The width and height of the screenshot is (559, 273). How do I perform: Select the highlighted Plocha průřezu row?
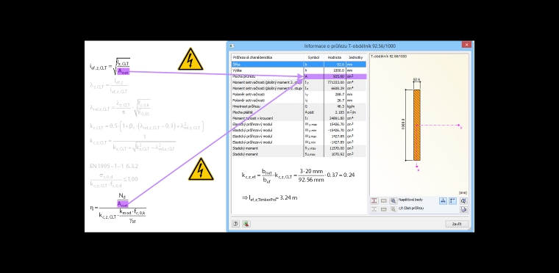click(299, 76)
